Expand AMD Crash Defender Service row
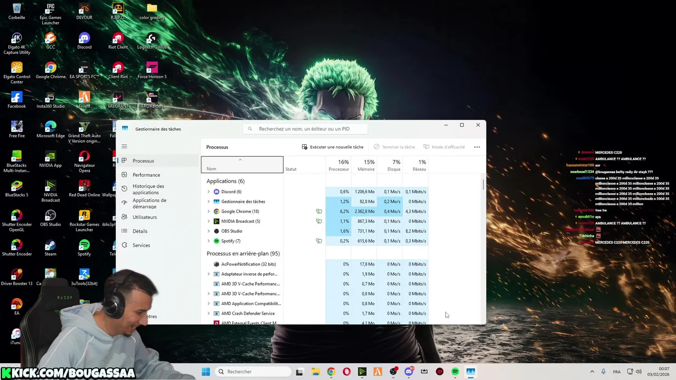The width and height of the screenshot is (676, 380). [209, 313]
